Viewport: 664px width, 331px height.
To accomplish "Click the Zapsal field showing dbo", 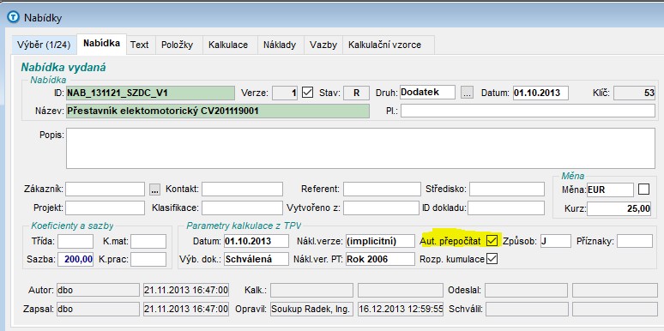I will (x=98, y=309).
